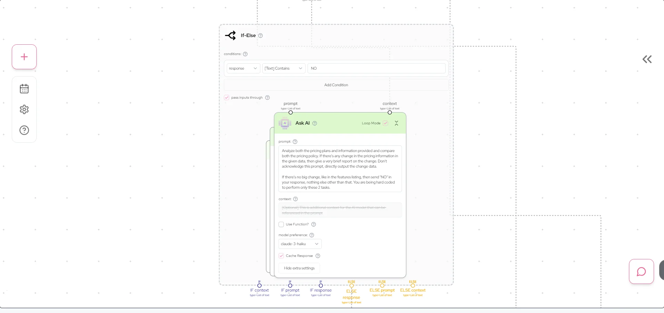664x313 pixels.
Task: Click the ELSE response output port
Action: coord(351,286)
